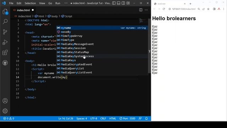Viewport: 227px width, 128px height.
Task: Choose MimeType suggestion
Action: tap(102, 40)
